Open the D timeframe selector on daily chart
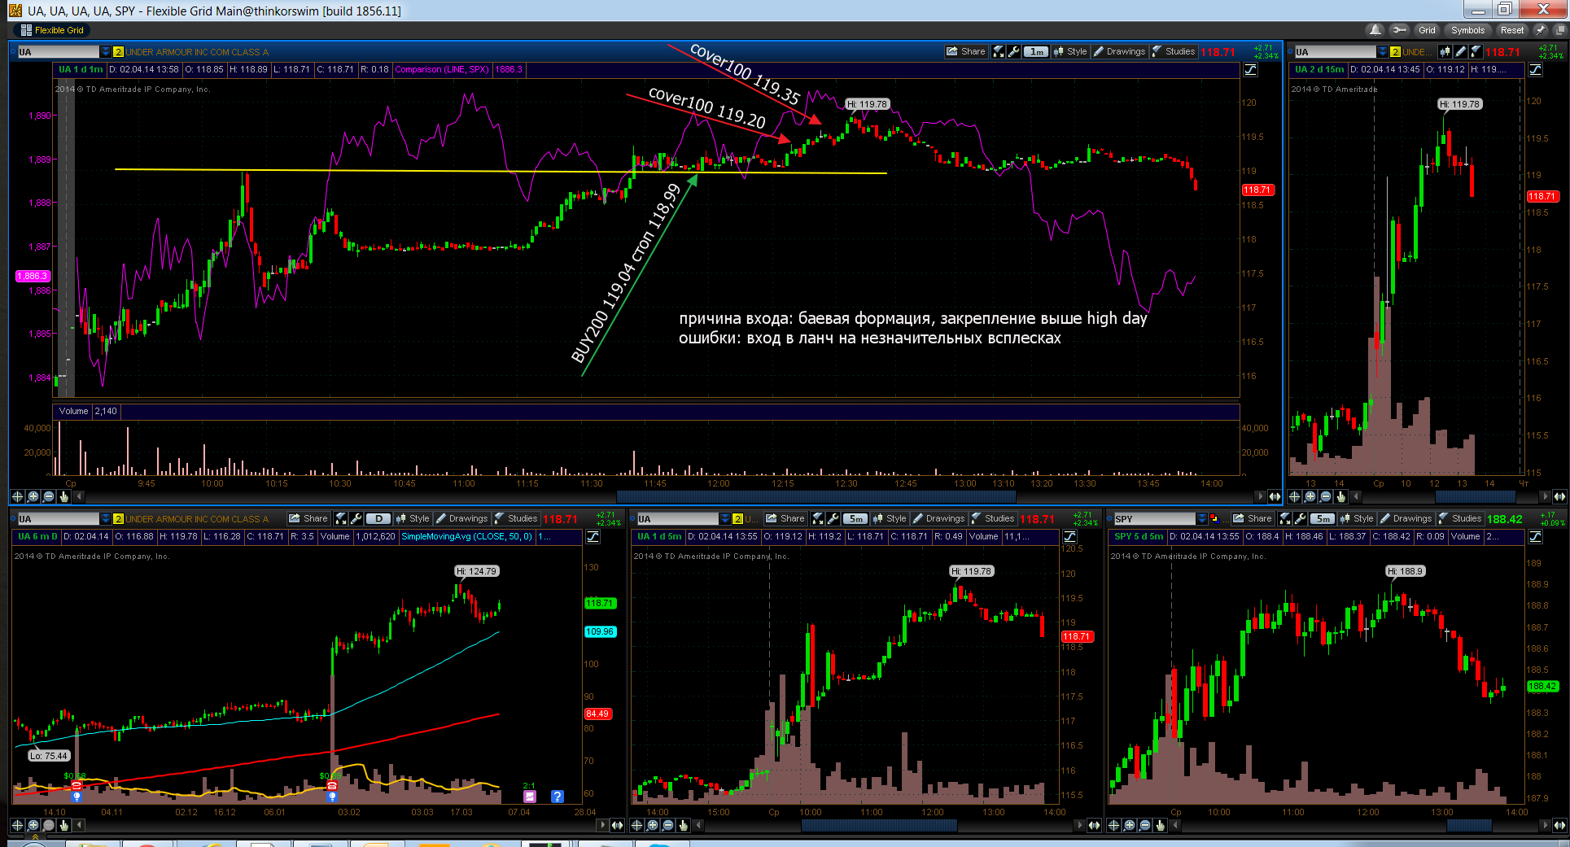 pyautogui.click(x=378, y=518)
